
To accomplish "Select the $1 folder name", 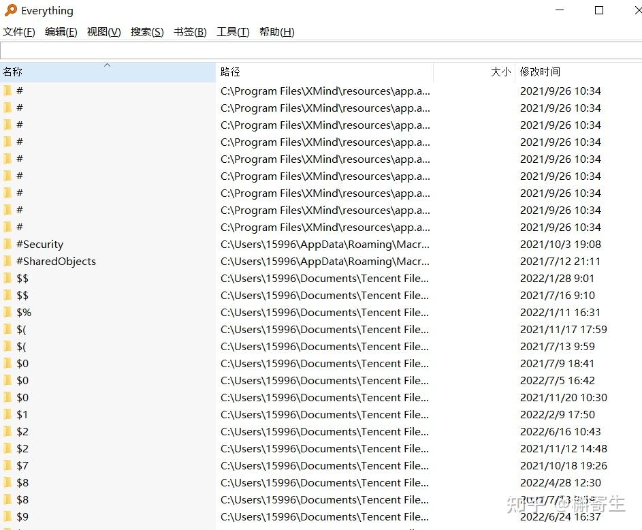I will 22,415.
